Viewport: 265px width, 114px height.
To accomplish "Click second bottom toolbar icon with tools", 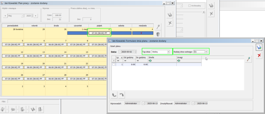I will [13, 109].
